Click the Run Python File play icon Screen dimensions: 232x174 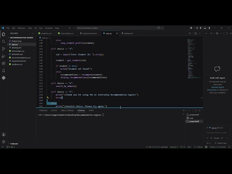190,33
